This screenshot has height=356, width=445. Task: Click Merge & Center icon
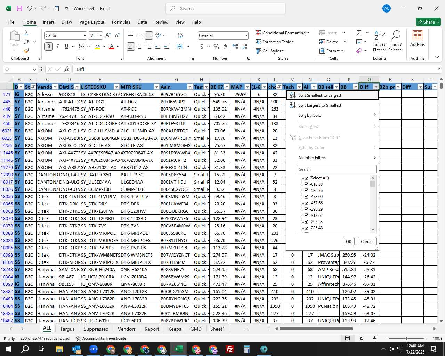tap(180, 46)
